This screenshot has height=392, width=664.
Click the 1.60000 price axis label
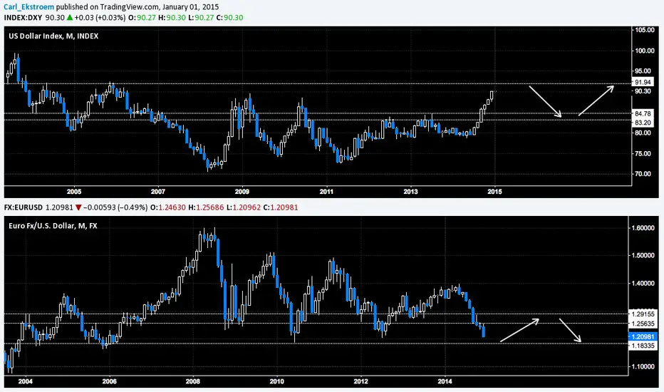[643, 228]
